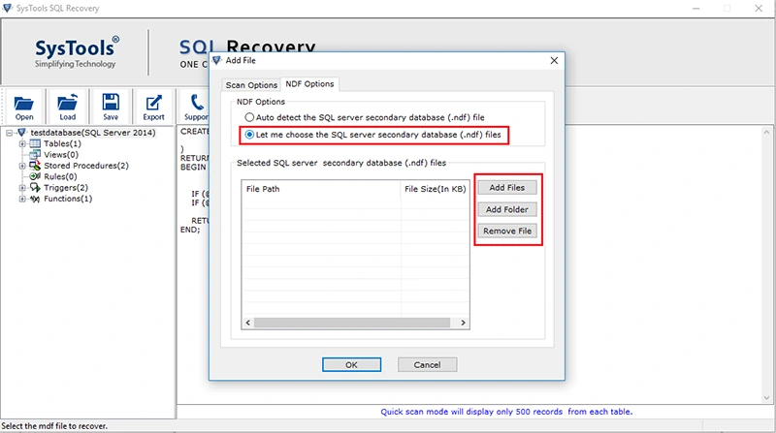This screenshot has width=776, height=433.
Task: Click the Add File dialog title icon
Action: coord(216,60)
